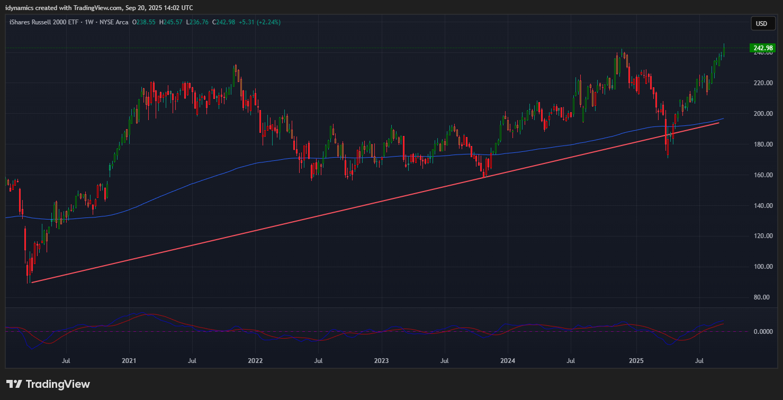Select the red ascending trendline's left endpoint
This screenshot has height=400, width=783.
click(x=32, y=282)
